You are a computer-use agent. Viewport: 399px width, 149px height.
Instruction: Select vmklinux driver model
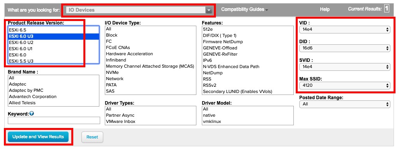tap(247, 121)
